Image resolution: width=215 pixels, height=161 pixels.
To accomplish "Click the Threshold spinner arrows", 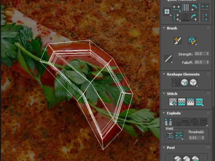I will (203, 138).
